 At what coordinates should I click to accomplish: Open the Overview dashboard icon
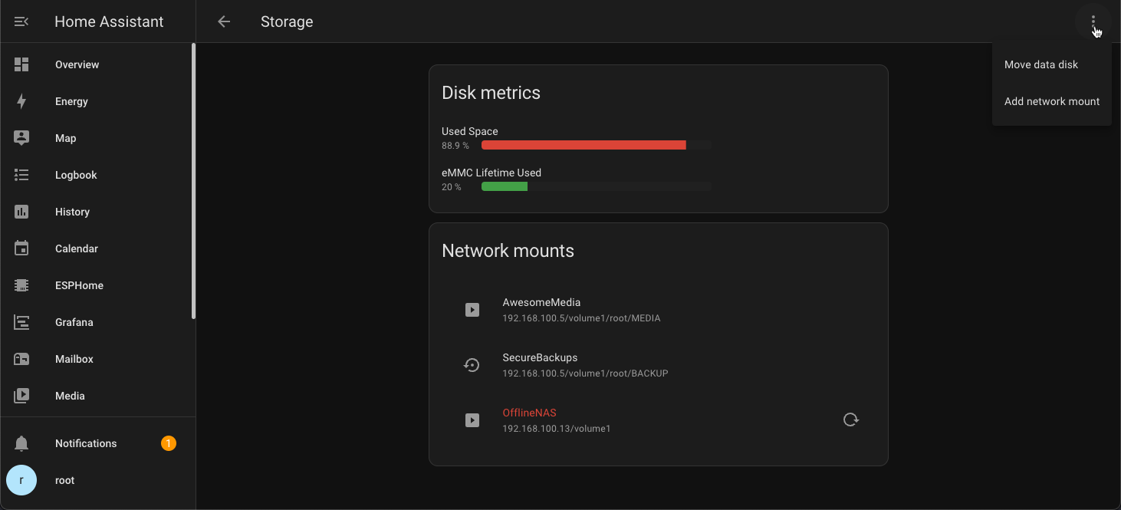(x=21, y=64)
